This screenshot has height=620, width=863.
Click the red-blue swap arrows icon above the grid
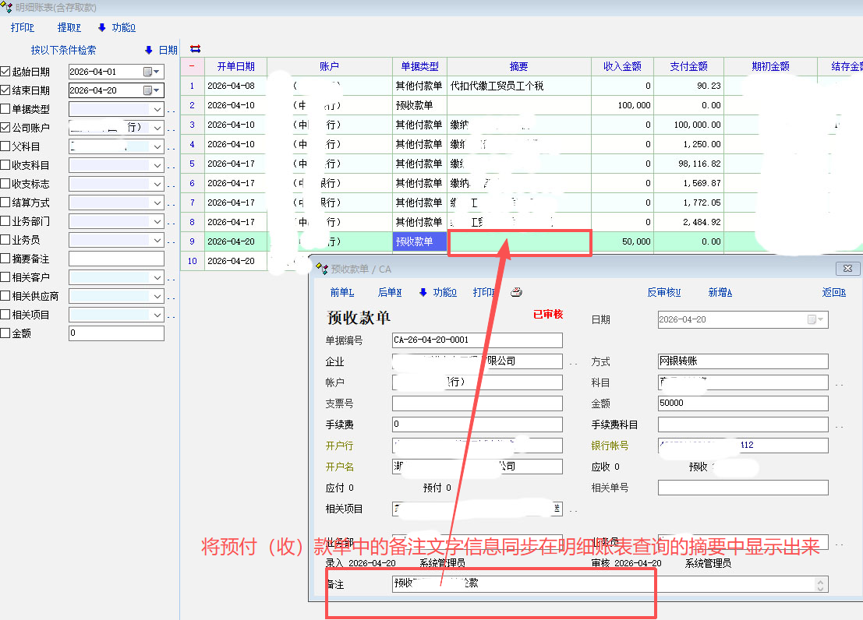[195, 48]
